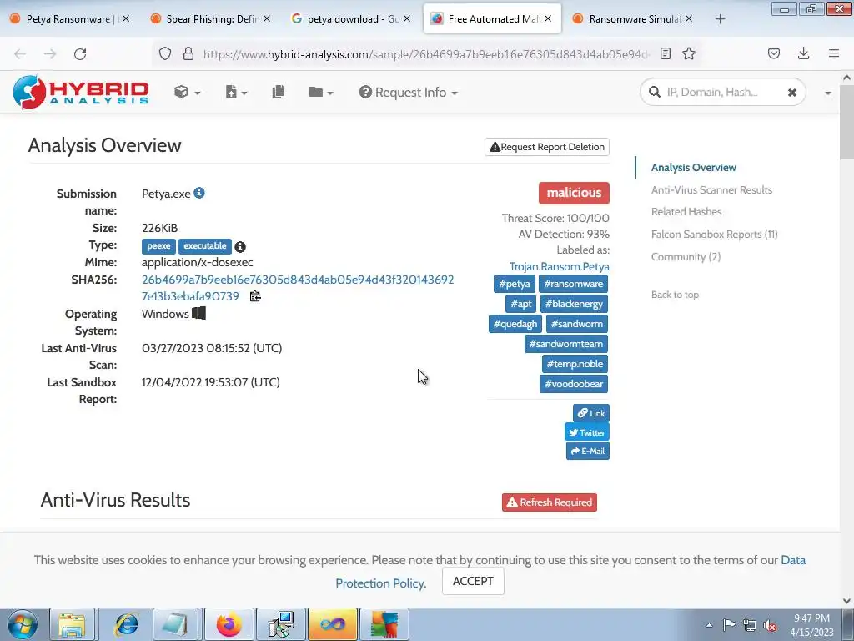
Task: Reload the current page
Action: (80, 54)
